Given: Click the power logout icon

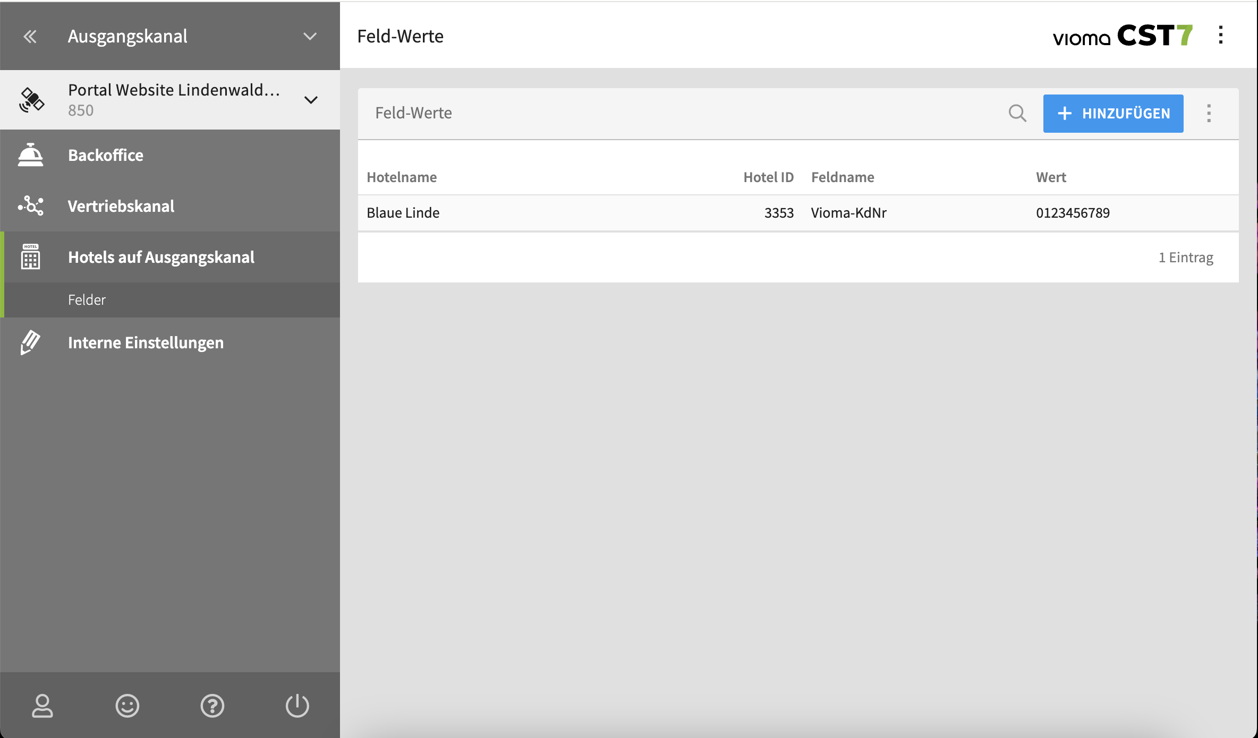Looking at the screenshot, I should point(297,706).
